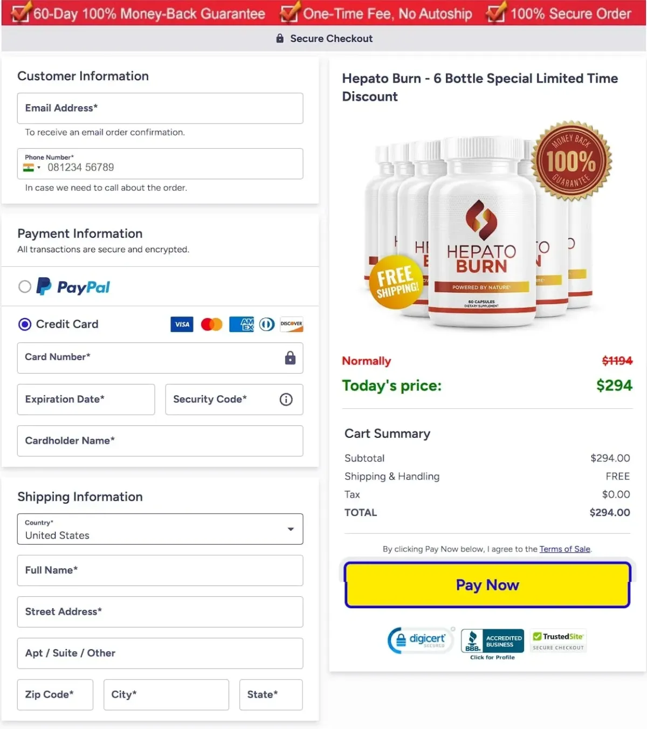Click the Email Address input field
Image resolution: width=647 pixels, height=729 pixels.
click(160, 108)
